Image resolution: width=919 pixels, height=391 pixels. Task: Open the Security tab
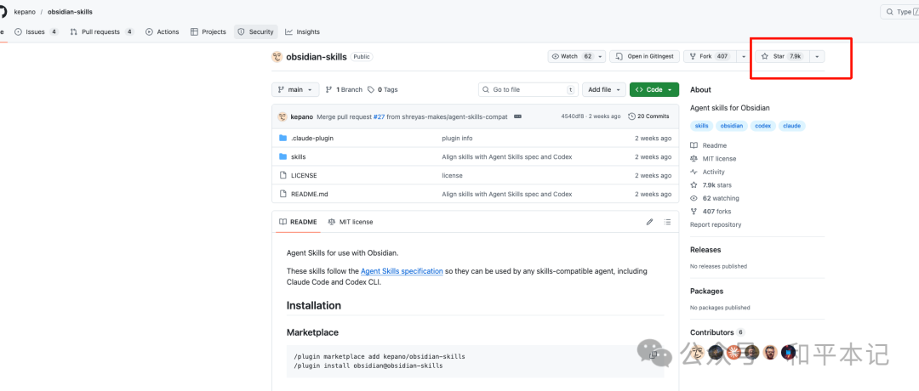tap(255, 32)
